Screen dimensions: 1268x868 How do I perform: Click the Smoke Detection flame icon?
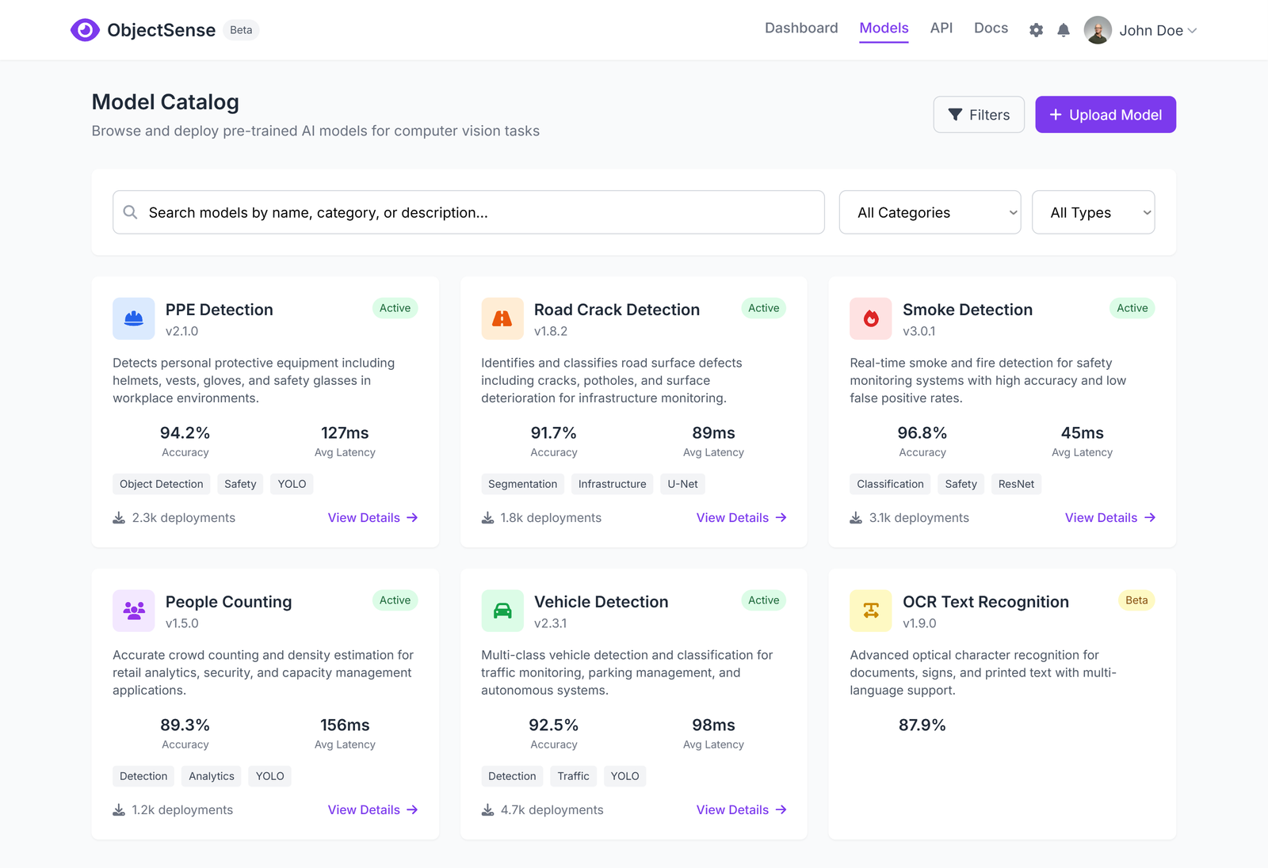point(871,318)
